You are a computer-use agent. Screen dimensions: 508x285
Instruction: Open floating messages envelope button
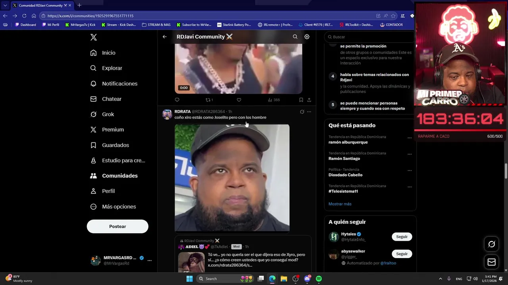[491, 262]
